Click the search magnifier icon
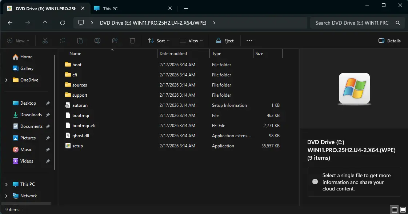The height and width of the screenshot is (214, 408). point(397,23)
